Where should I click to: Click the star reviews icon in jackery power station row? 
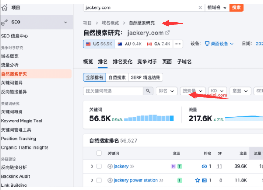point(197,180)
